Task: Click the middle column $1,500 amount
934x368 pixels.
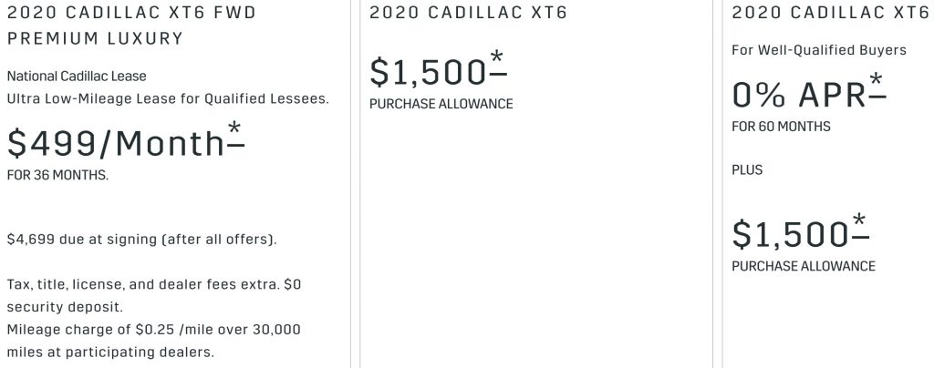Action: point(429,73)
